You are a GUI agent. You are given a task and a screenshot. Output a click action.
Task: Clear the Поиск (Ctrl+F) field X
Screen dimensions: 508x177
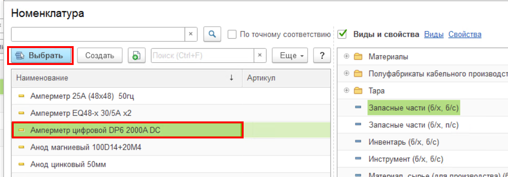[x=260, y=55]
